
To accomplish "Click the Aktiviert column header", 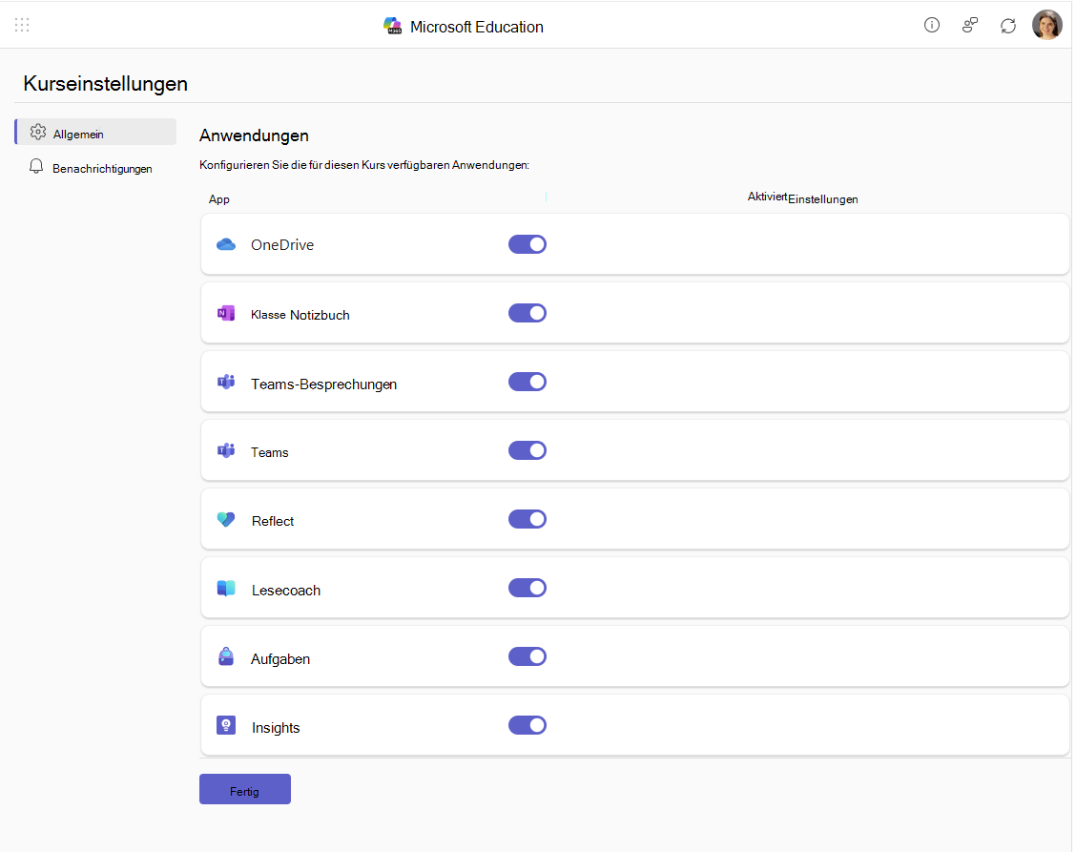I will [x=767, y=197].
